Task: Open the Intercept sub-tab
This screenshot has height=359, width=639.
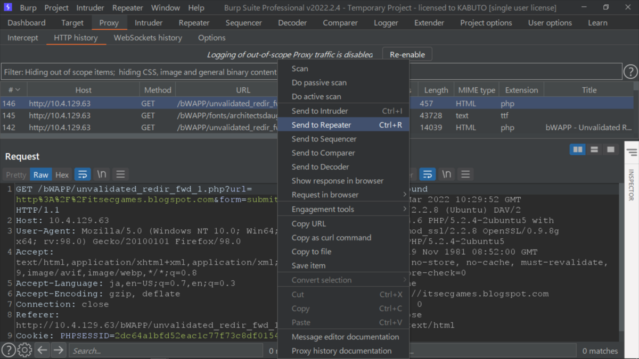Action: 23,38
